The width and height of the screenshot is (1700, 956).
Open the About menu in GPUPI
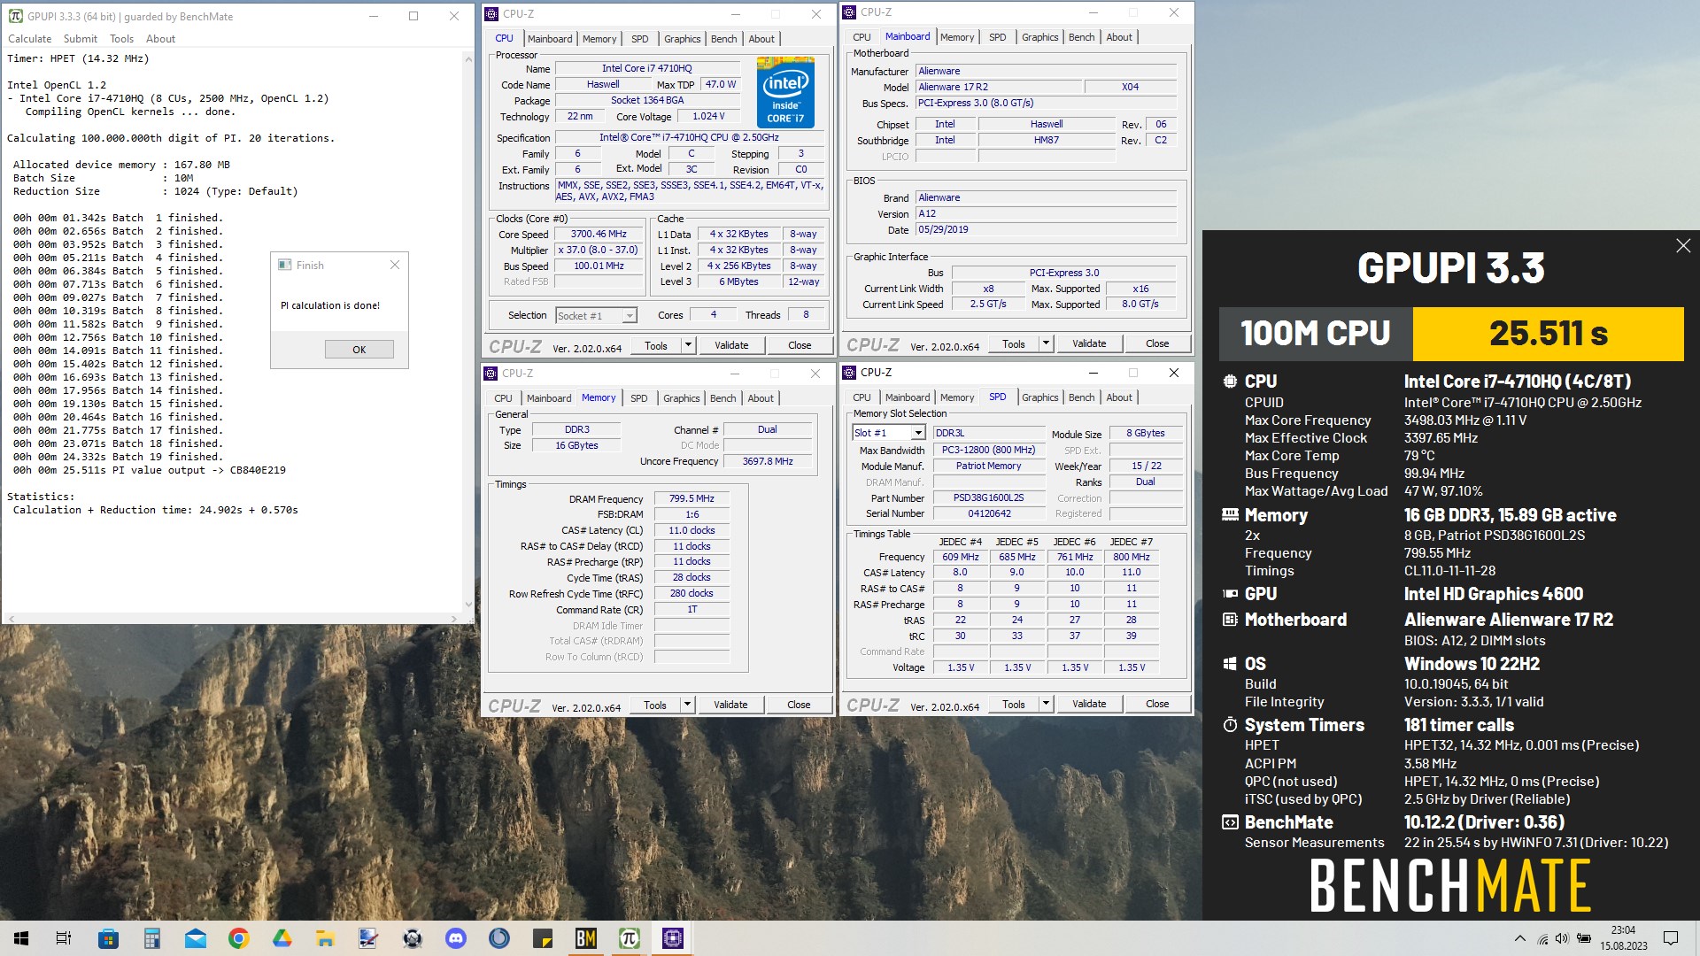[161, 39]
